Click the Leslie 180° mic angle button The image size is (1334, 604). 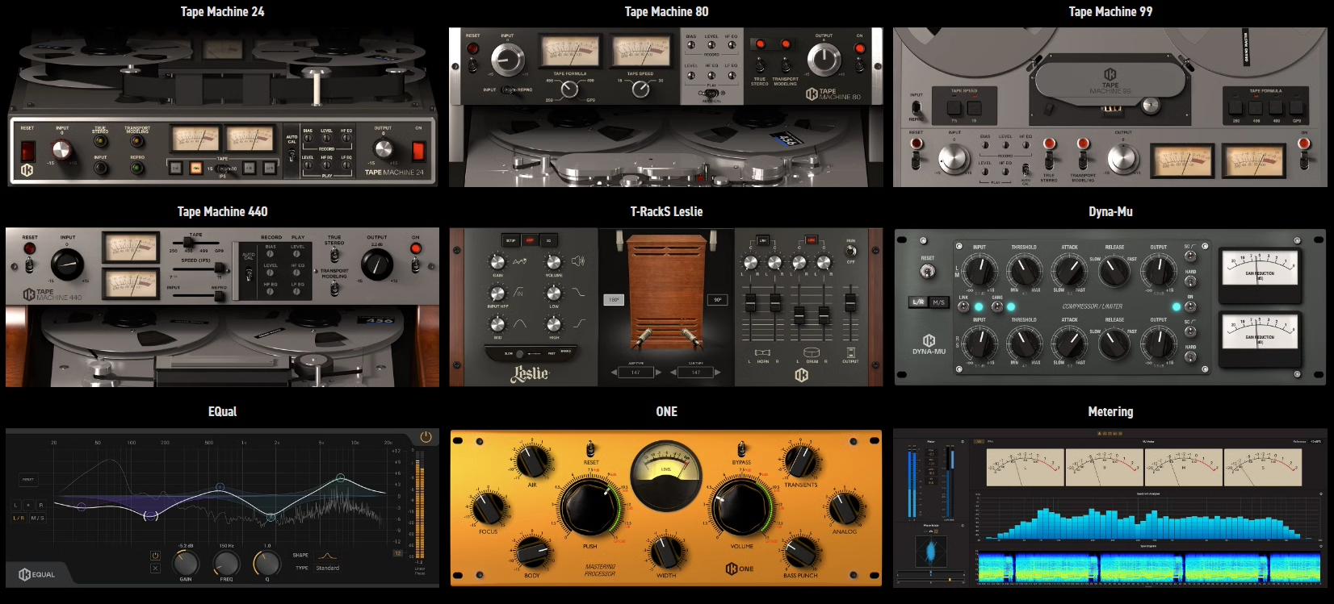pyautogui.click(x=614, y=299)
